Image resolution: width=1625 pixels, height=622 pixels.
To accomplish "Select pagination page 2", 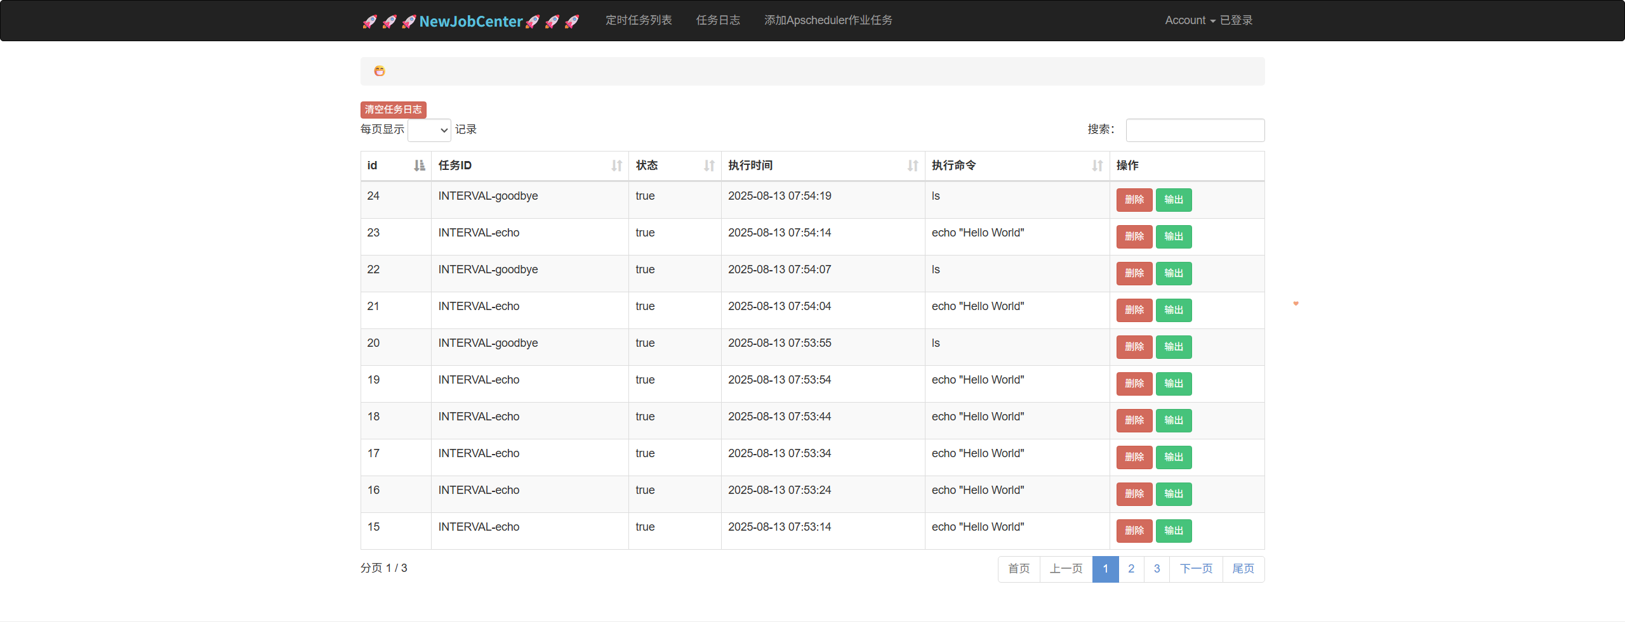I will click(x=1131, y=569).
